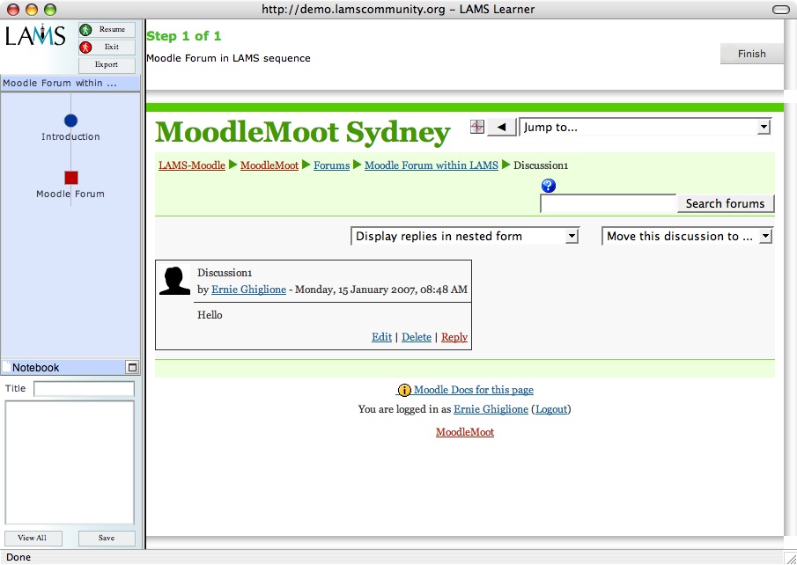Click the stats graph icon beside Jump to
Screen dimensions: 797x565
[477, 127]
